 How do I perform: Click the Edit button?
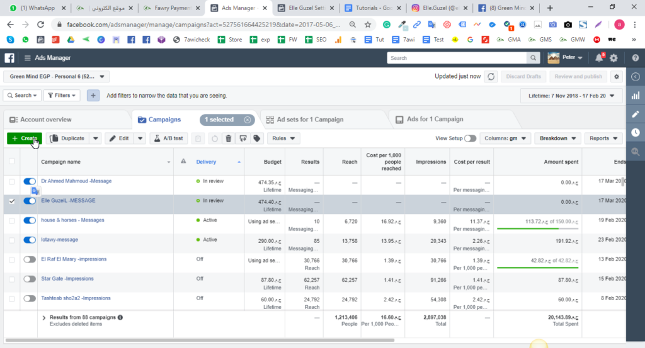120,138
